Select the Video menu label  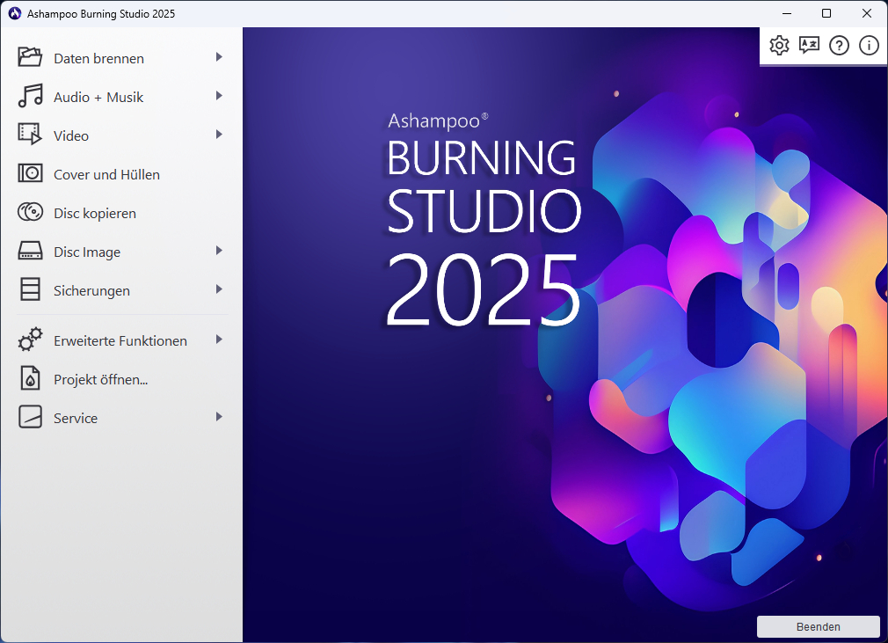tap(71, 136)
